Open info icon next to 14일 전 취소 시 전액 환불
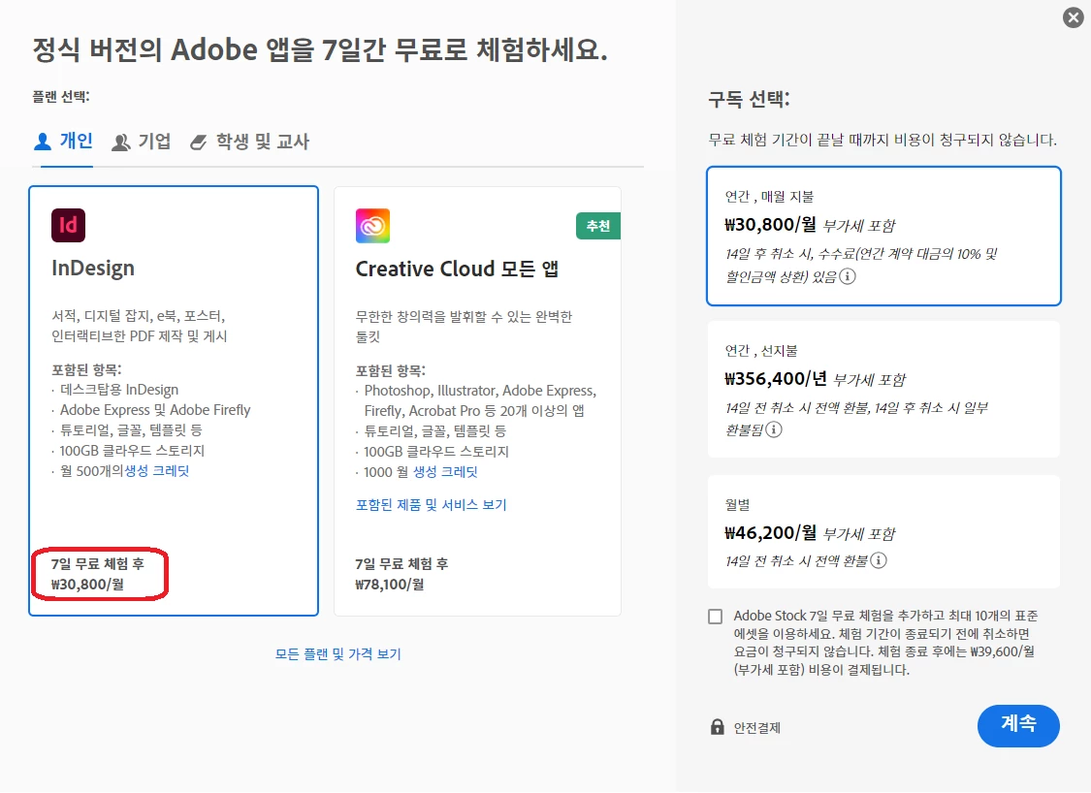This screenshot has height=793, width=1091. (879, 560)
